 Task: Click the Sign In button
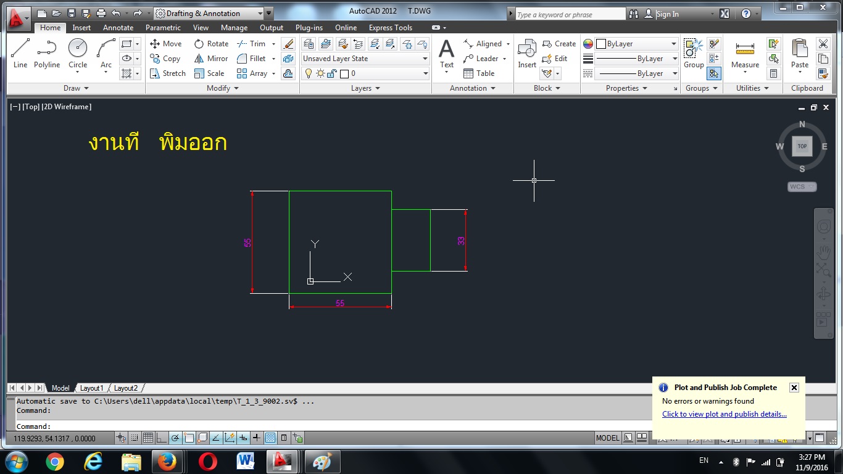[667, 14]
